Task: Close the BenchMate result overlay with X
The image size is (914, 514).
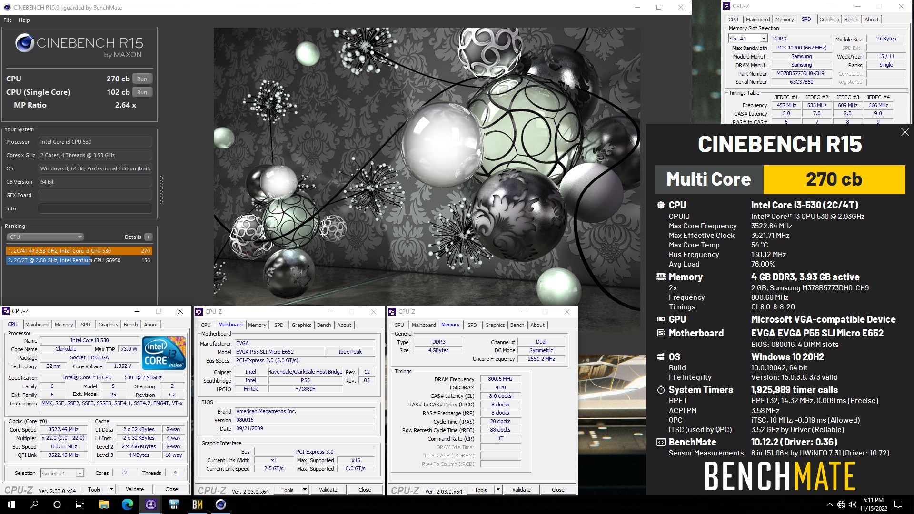Action: pos(904,132)
